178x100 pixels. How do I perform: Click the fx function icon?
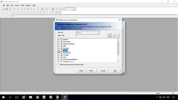tap(10, 16)
